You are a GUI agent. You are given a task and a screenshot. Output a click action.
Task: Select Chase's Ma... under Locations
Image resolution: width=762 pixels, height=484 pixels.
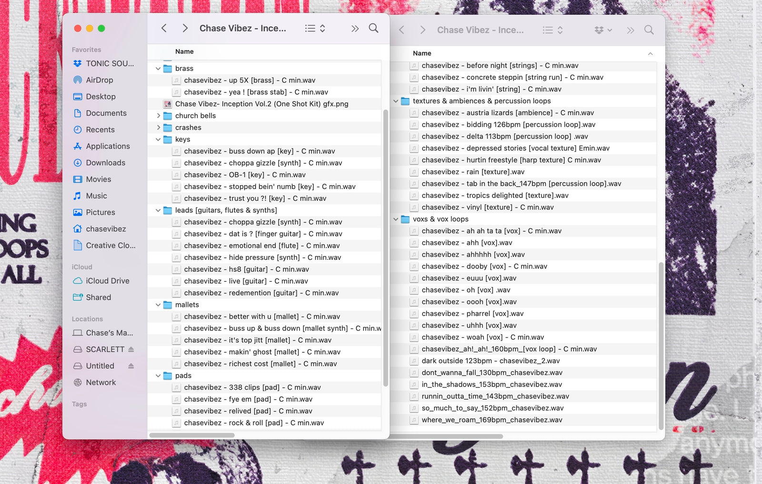coord(103,333)
